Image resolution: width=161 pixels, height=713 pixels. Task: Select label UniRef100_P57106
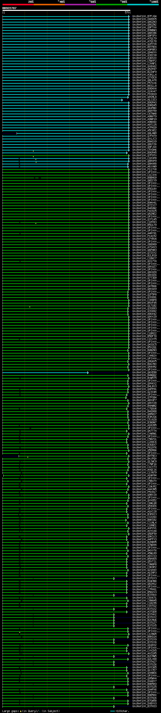click(144, 83)
